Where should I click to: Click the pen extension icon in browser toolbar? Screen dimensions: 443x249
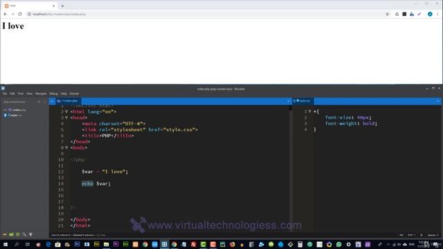pyautogui.click(x=419, y=14)
